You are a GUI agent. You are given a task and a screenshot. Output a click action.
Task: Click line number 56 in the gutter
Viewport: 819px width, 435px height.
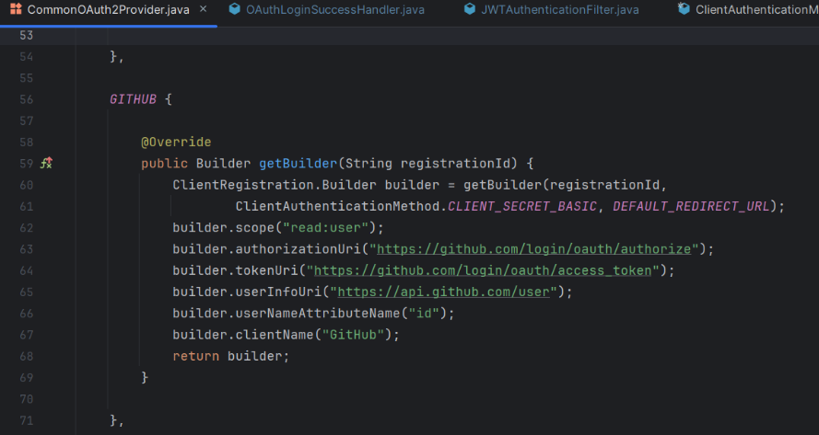point(26,99)
